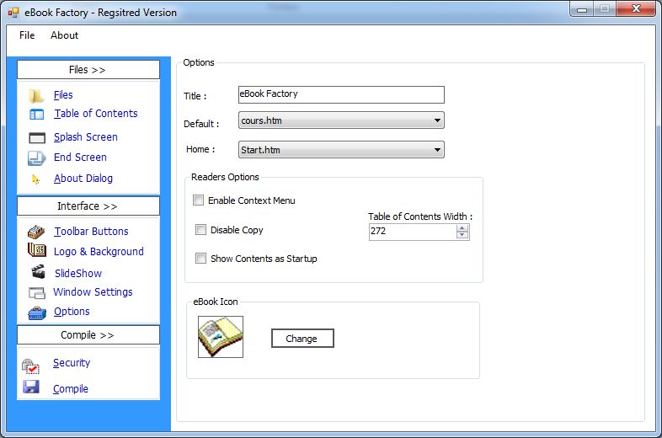Click the Options toolbox icon

coord(37,313)
